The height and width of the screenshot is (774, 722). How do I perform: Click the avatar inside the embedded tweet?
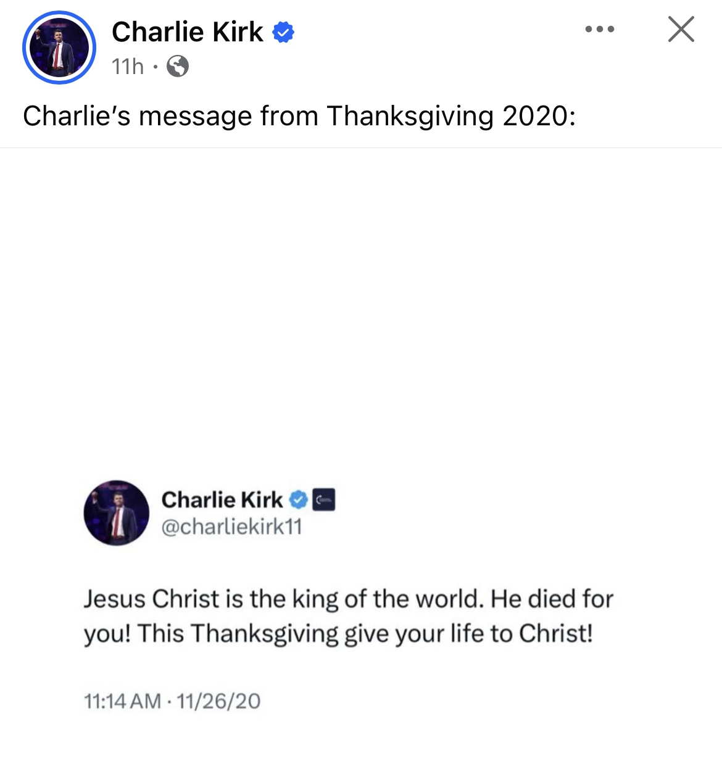point(116,512)
